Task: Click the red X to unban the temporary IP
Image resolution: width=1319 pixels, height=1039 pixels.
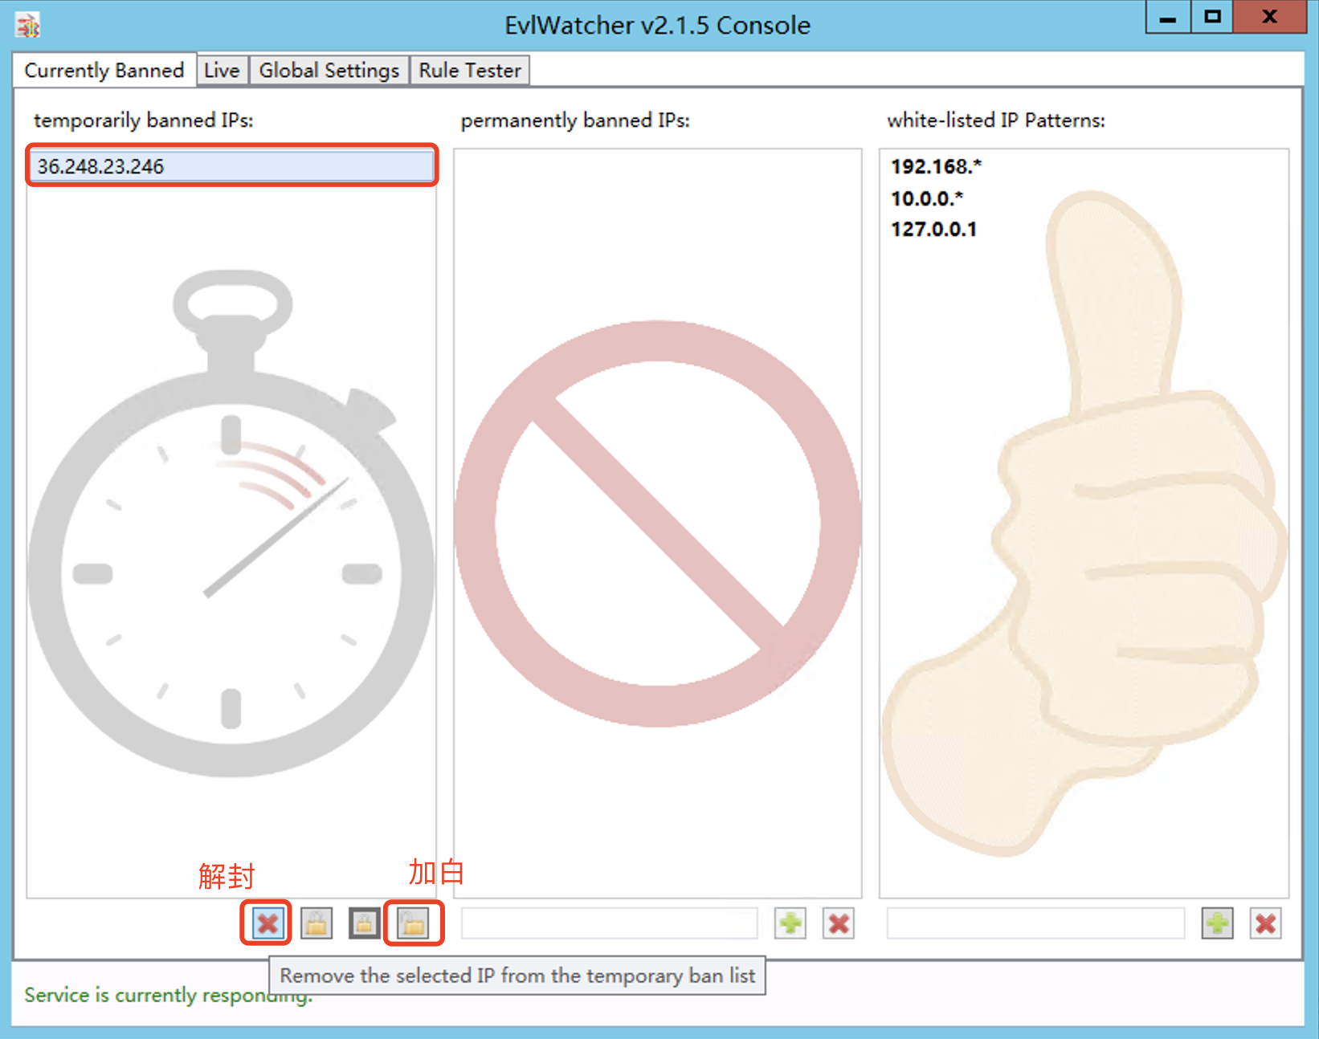Action: 267,923
